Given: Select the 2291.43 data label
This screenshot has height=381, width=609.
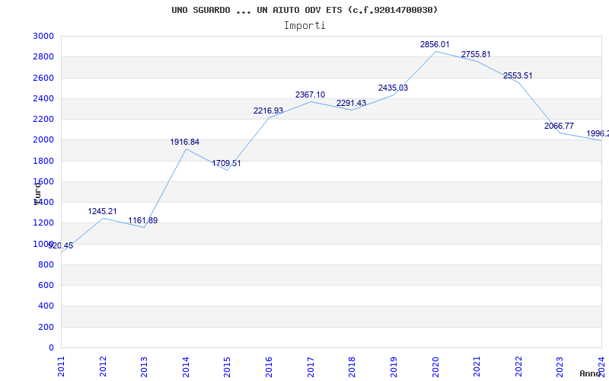Looking at the screenshot, I should pyautogui.click(x=351, y=103).
